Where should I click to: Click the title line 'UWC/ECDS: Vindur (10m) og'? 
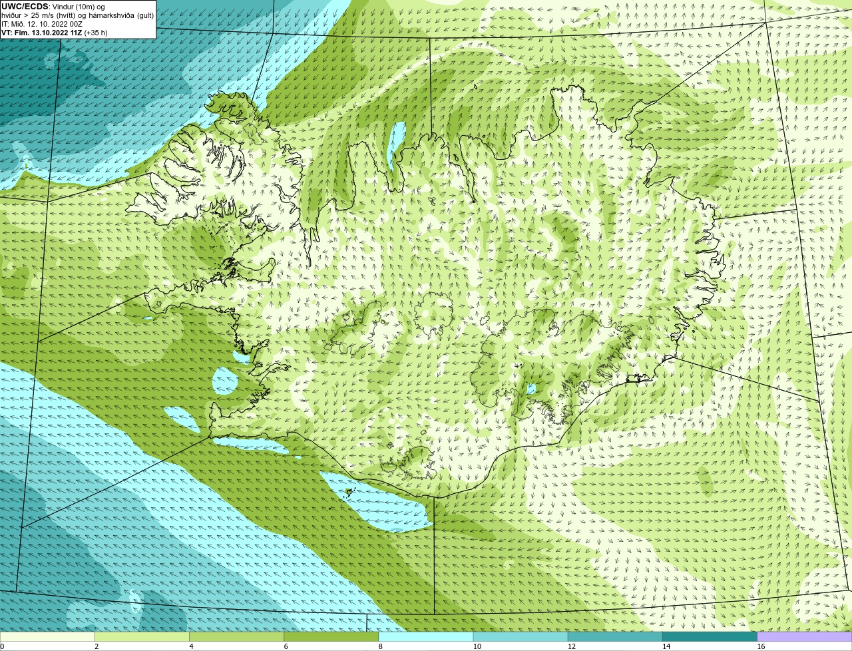point(53,7)
